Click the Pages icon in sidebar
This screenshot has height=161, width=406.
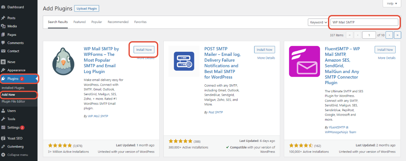click(3, 34)
